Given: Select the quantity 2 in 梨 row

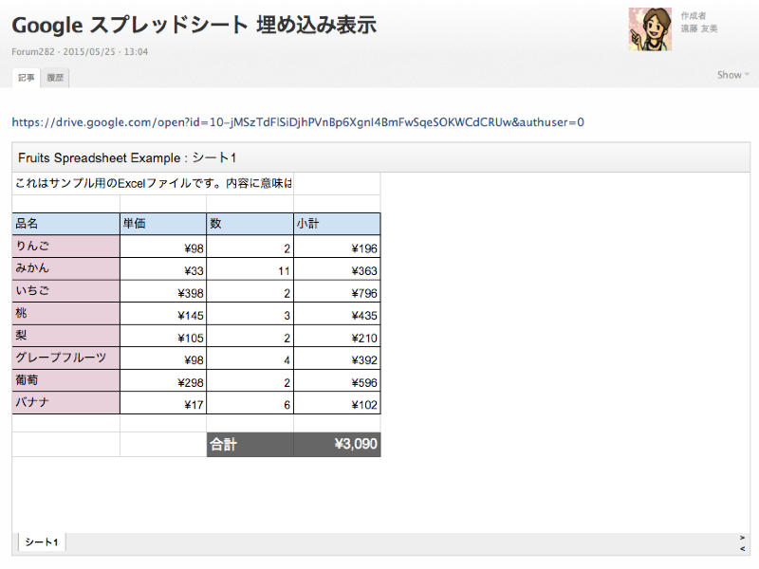Looking at the screenshot, I should pyautogui.click(x=250, y=336).
